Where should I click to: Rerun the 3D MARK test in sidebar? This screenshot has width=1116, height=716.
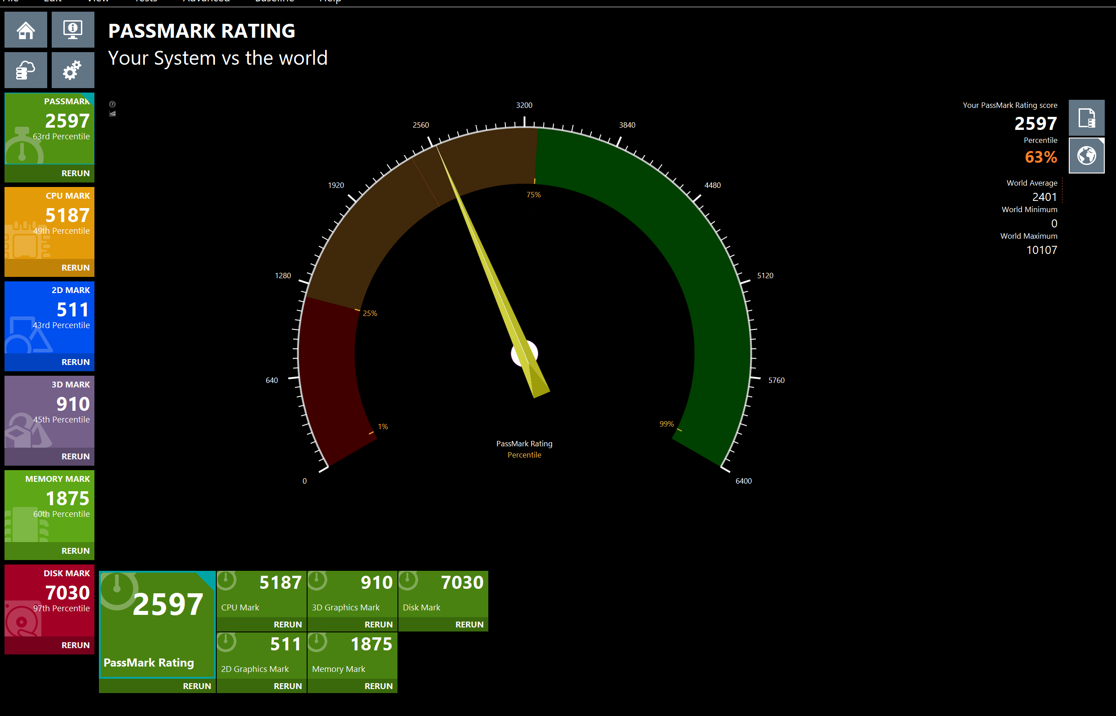pos(49,457)
